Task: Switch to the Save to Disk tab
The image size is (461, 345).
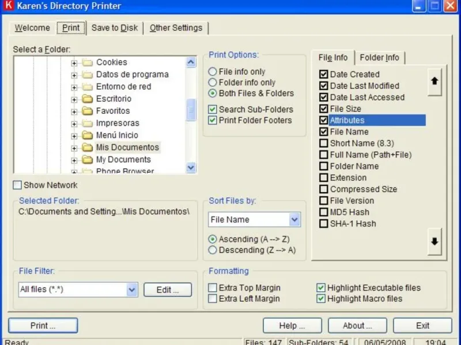Action: tap(115, 28)
